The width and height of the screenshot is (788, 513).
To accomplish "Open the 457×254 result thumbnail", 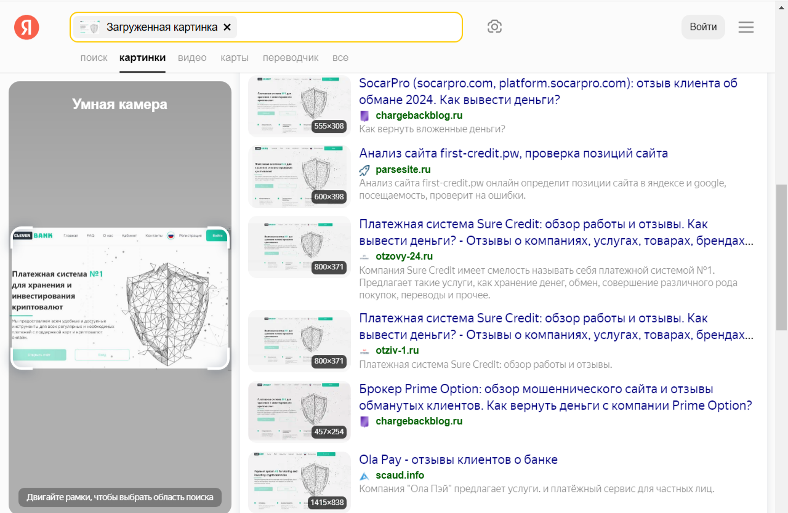I will pyautogui.click(x=299, y=412).
